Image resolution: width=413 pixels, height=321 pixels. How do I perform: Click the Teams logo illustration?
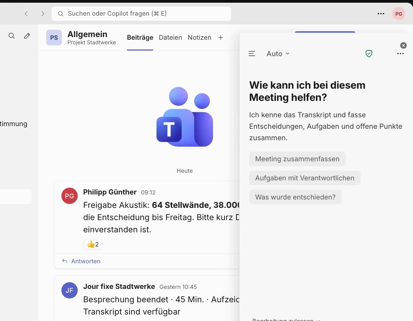[185, 117]
